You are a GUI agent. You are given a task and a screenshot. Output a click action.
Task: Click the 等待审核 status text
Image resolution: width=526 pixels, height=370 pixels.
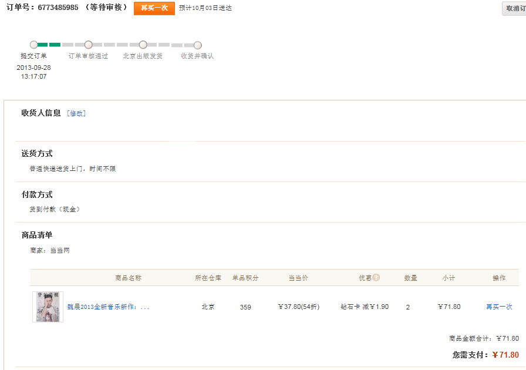(106, 8)
